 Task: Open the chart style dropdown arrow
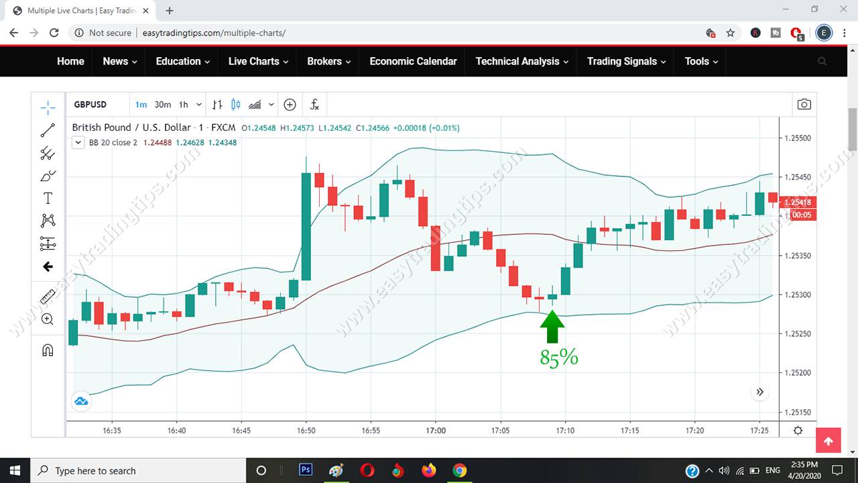pyautogui.click(x=271, y=105)
